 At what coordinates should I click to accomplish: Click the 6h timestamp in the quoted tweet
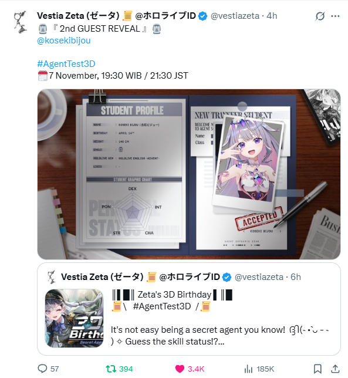[x=296, y=277]
